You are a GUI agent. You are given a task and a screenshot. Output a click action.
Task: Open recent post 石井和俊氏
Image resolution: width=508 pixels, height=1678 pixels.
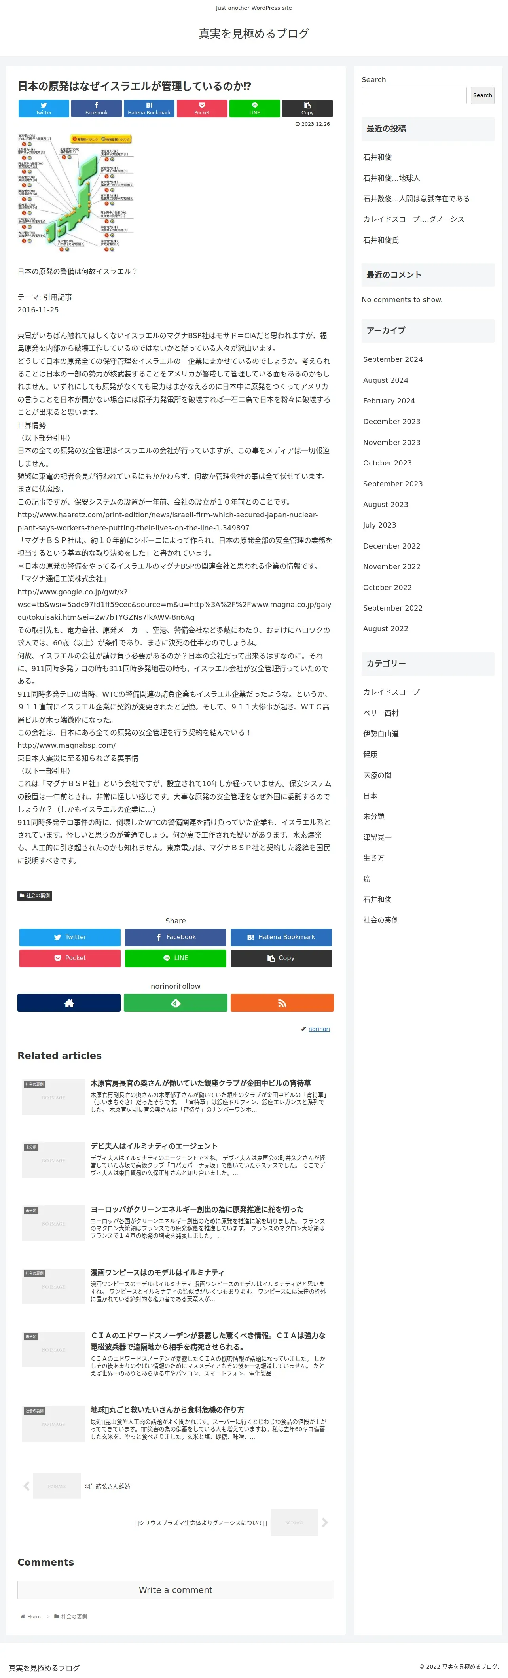coord(381,240)
